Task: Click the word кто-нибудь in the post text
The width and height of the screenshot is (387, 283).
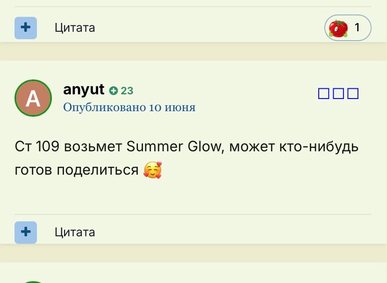Action: pos(319,147)
